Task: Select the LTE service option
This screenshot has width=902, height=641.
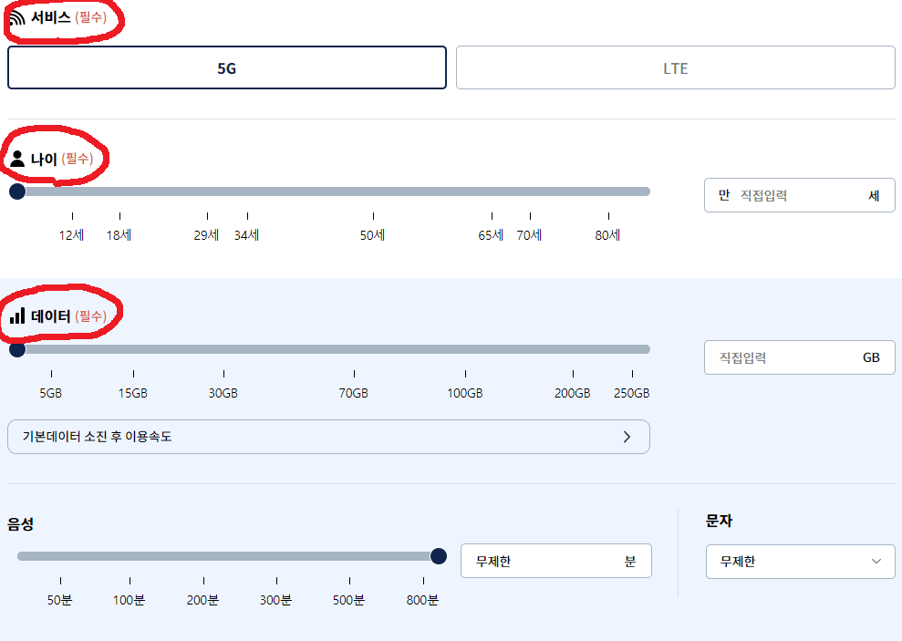Action: pos(675,67)
